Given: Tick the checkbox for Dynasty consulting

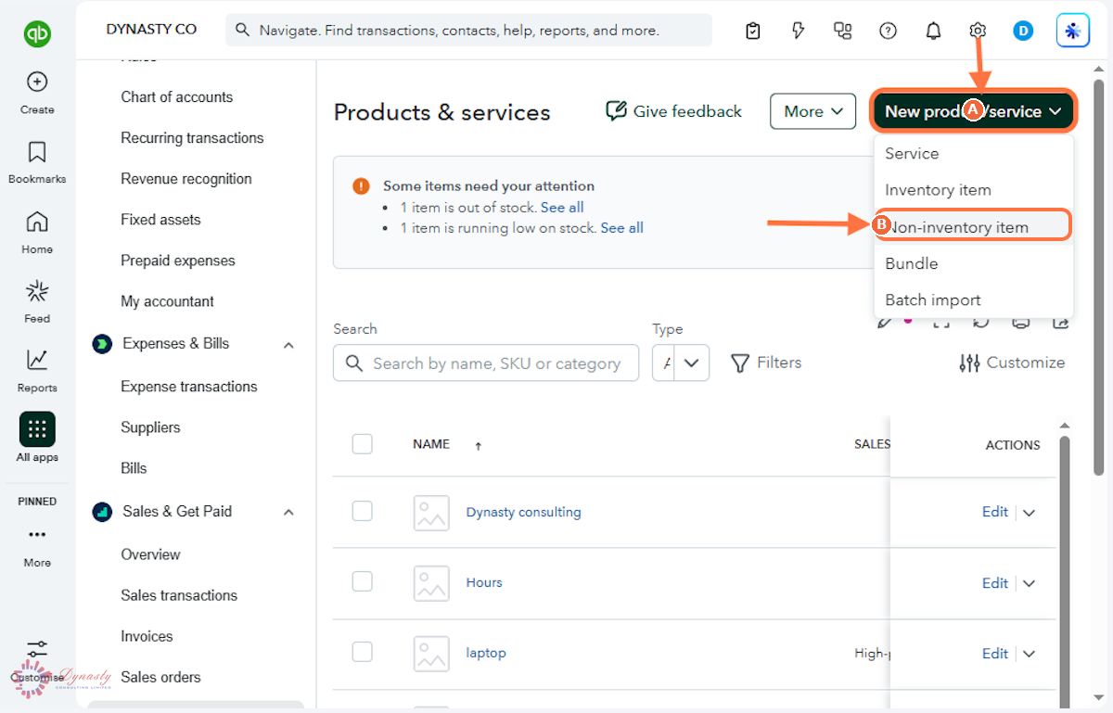Looking at the screenshot, I should click(363, 512).
